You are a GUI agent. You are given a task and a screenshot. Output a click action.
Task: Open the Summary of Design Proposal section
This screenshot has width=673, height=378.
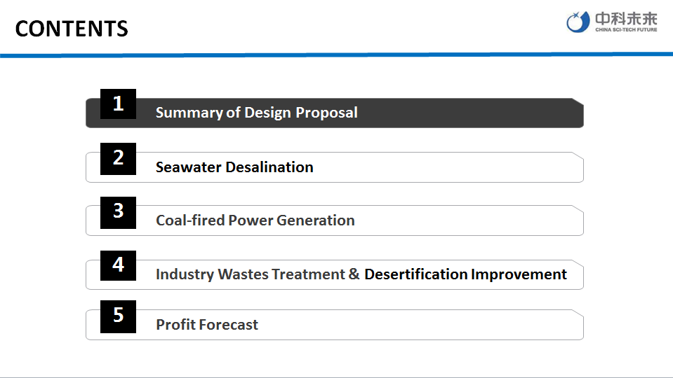point(256,113)
